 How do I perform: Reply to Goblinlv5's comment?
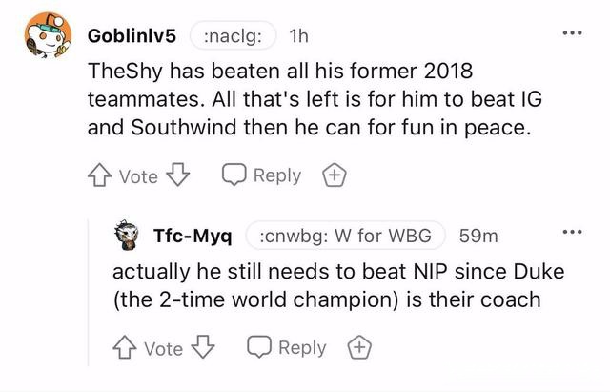point(261,175)
